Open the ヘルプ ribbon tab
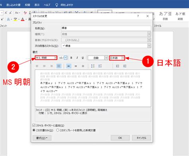Viewport: 189px width, 156px height. point(47,5)
